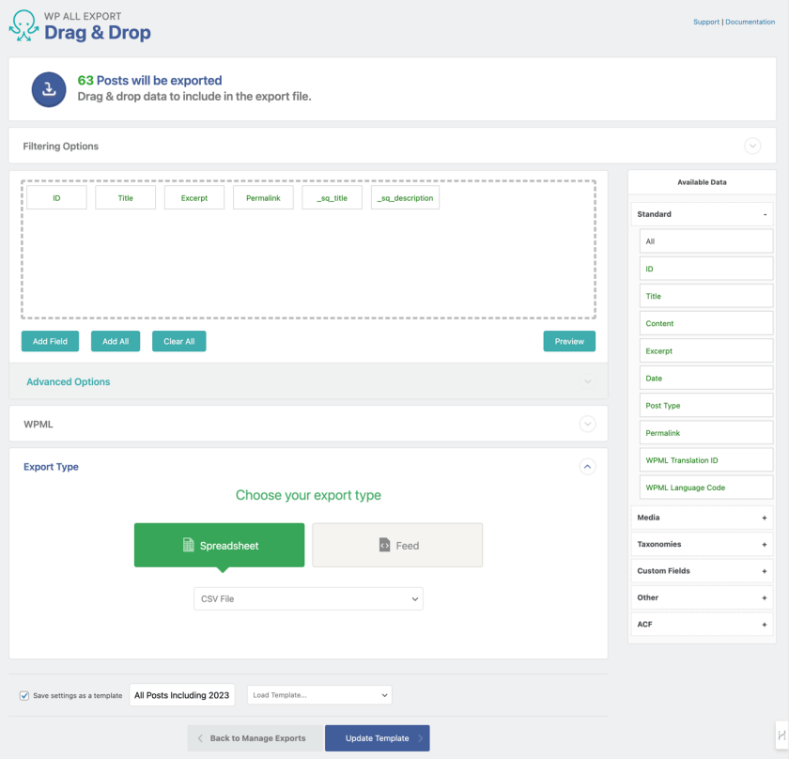Click the template name input field
Viewport: 789px width, 759px height.
point(181,695)
